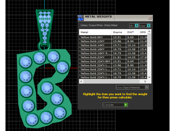This screenshot has height=131, width=175.
Task: Click the Metal Weights title bar
Action: (115, 18)
